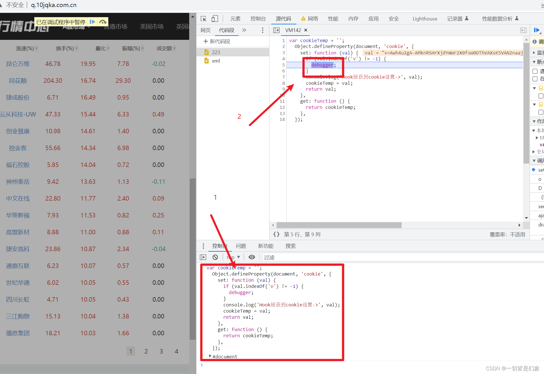This screenshot has height=374, width=544.
Task: Enable pause on uncaught exceptions checkbox
Action: click(535, 71)
